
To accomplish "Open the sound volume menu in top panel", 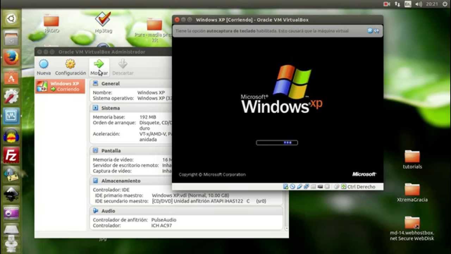I will coord(418,4).
